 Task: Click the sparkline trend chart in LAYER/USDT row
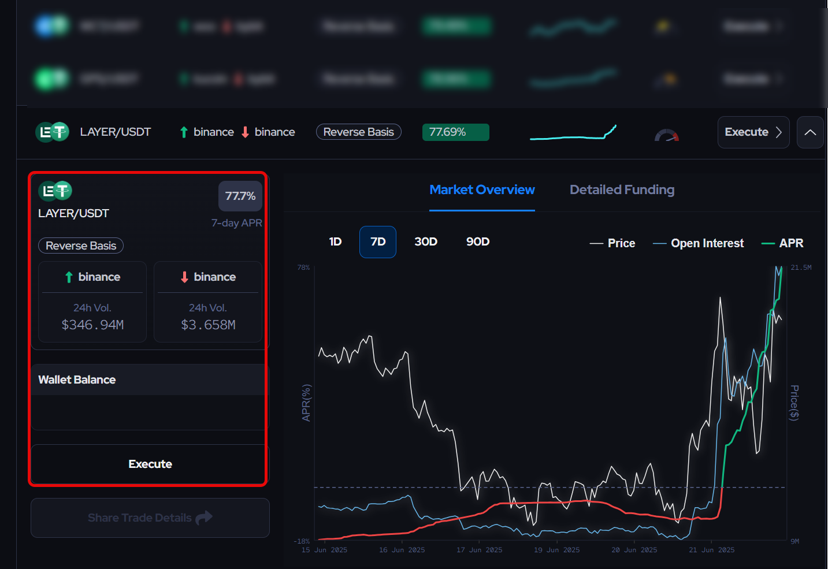(573, 132)
